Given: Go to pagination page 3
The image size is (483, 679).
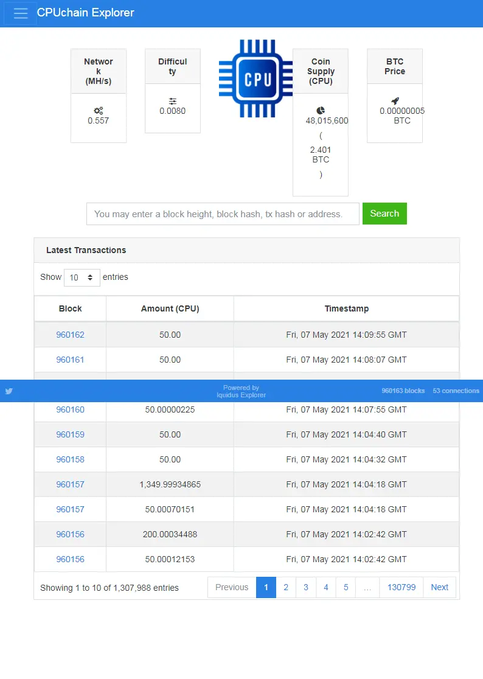Looking at the screenshot, I should coord(306,588).
